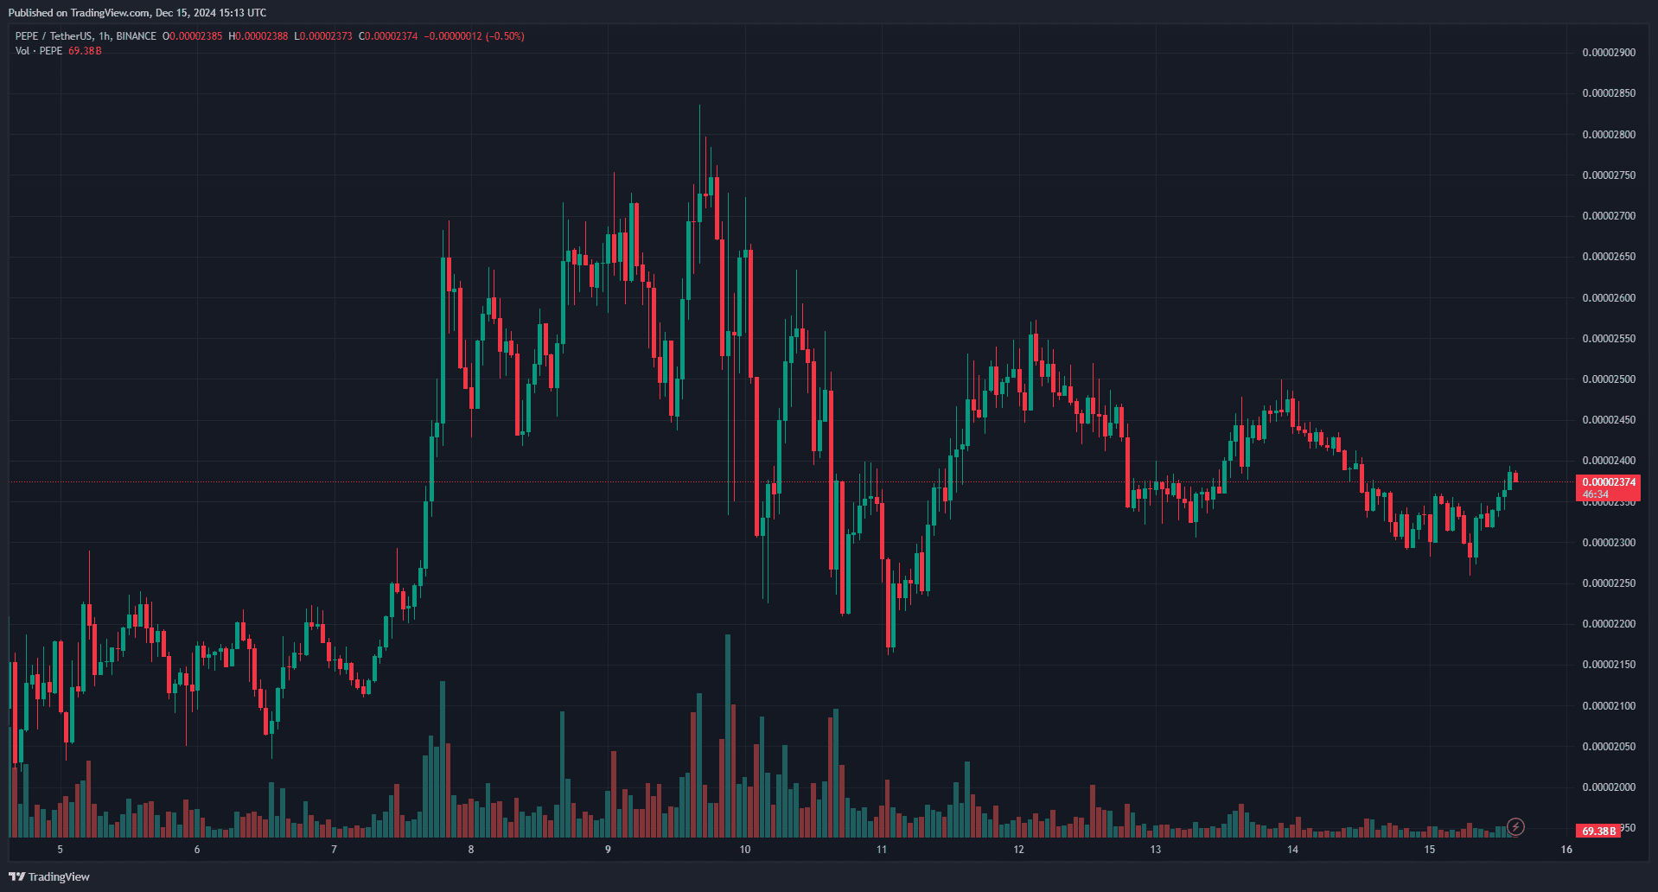Click the low price value L0.00002373

click(323, 36)
